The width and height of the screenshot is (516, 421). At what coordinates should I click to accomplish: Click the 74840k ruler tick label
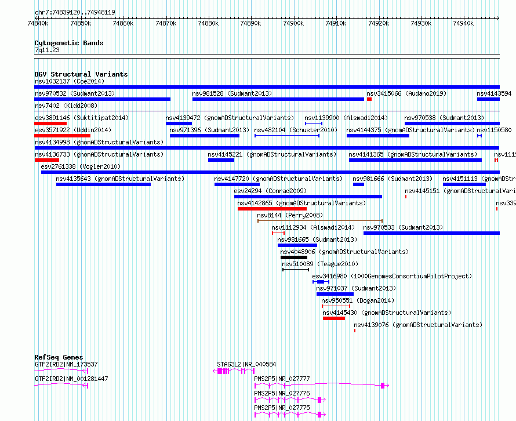[x=38, y=23]
